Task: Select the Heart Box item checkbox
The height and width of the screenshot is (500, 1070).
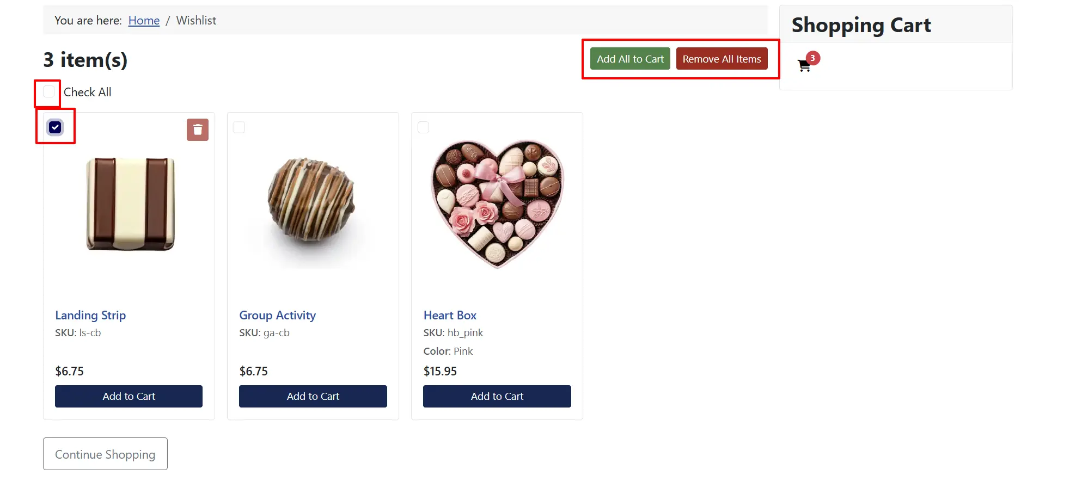Action: click(423, 127)
